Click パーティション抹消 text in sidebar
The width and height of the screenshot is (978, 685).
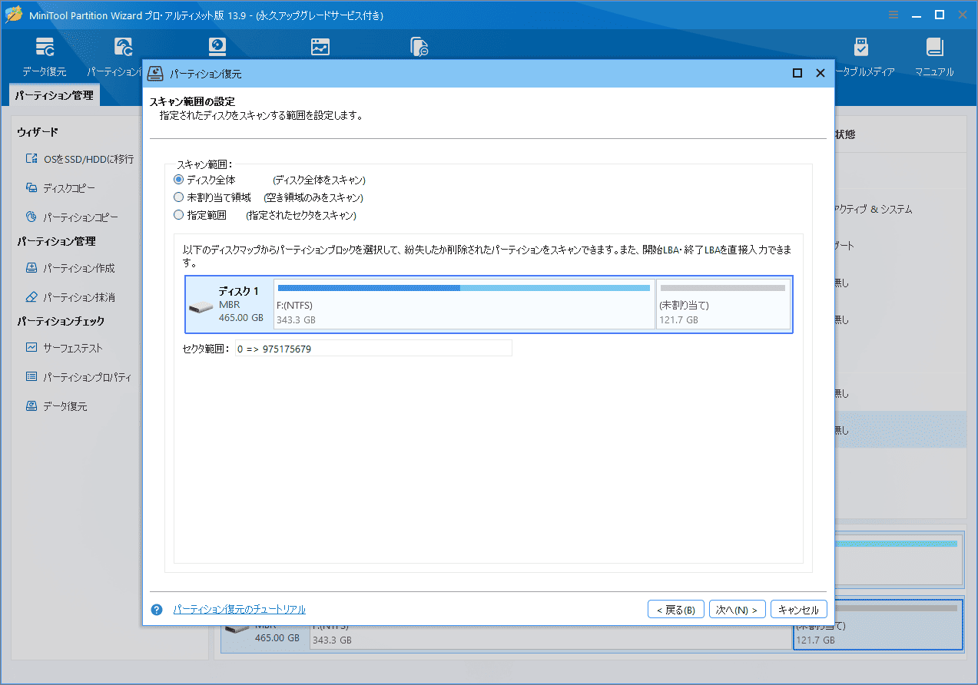click(x=79, y=297)
